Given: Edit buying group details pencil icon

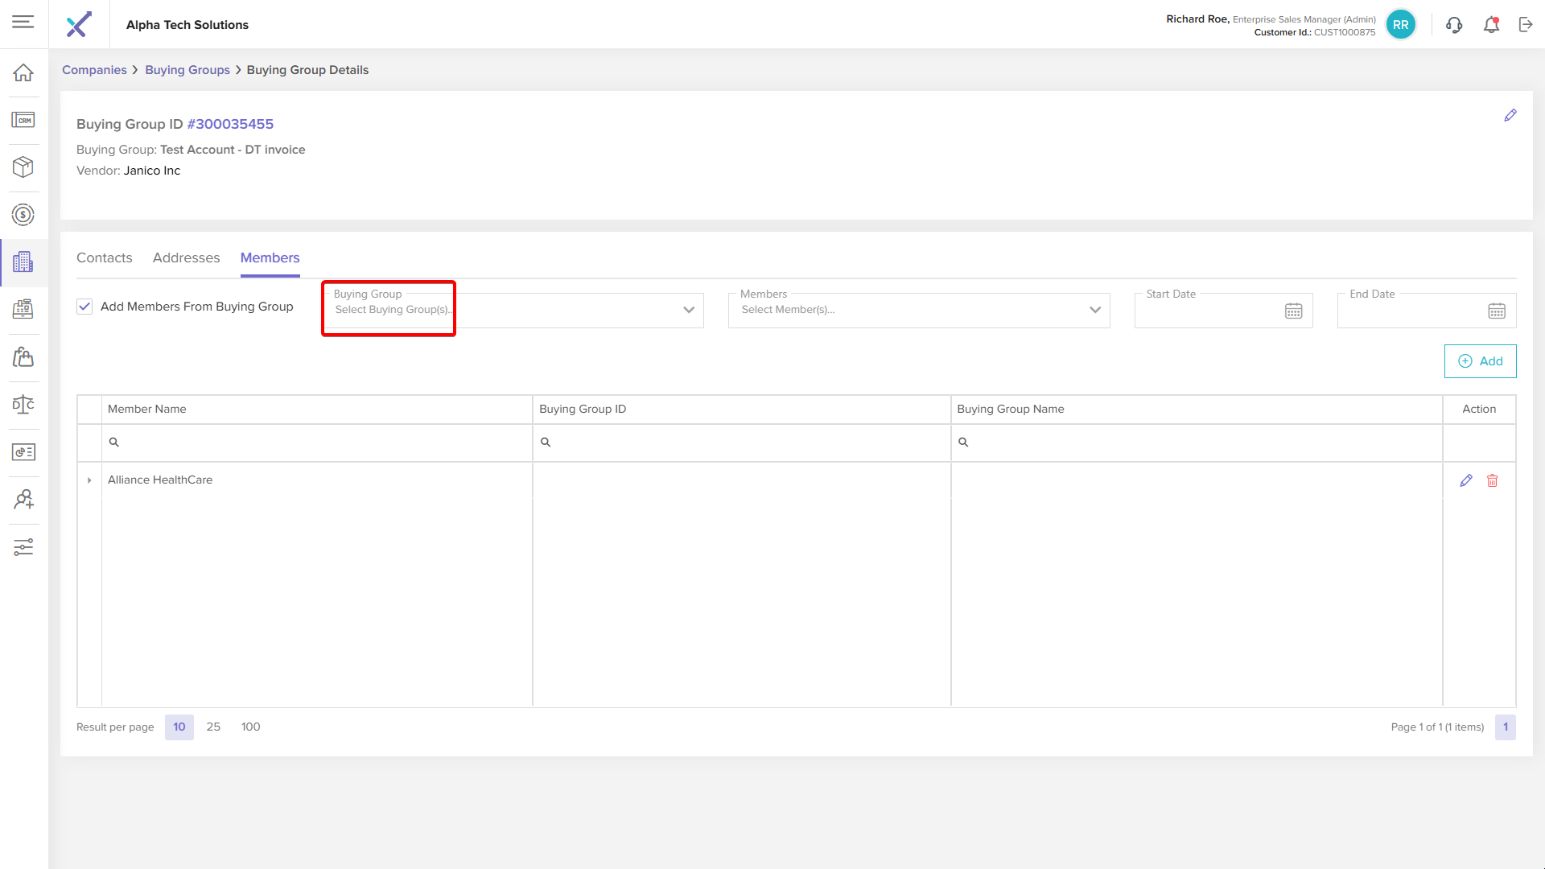Looking at the screenshot, I should [1510, 116].
